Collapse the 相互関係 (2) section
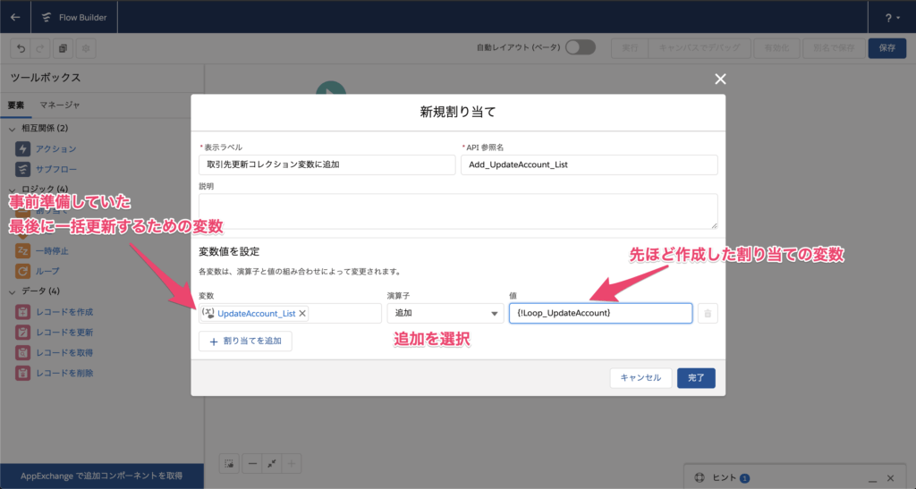This screenshot has height=489, width=916. pyautogui.click(x=13, y=129)
